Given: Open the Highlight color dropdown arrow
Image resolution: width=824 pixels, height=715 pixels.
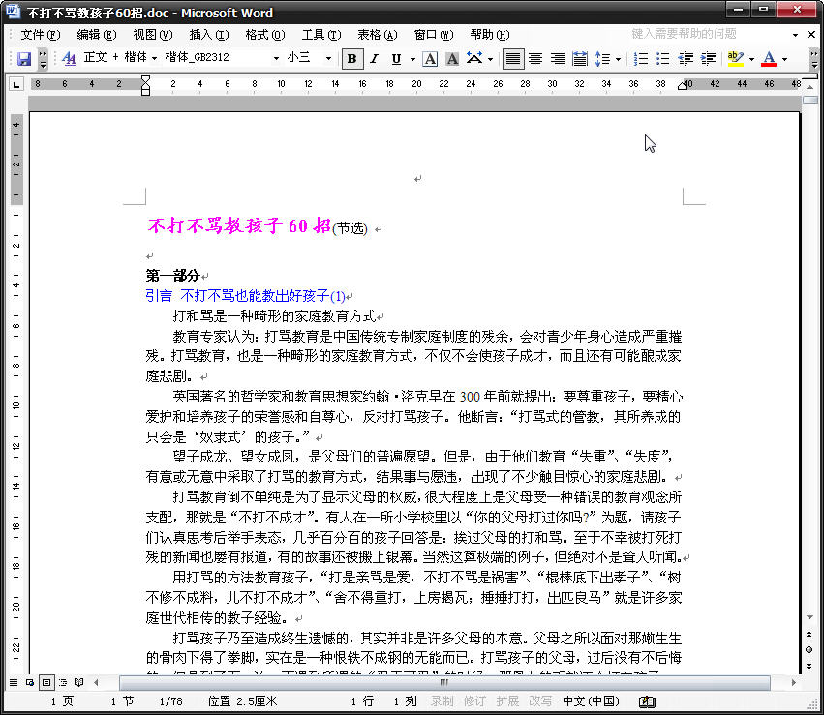Looking at the screenshot, I should tap(751, 59).
